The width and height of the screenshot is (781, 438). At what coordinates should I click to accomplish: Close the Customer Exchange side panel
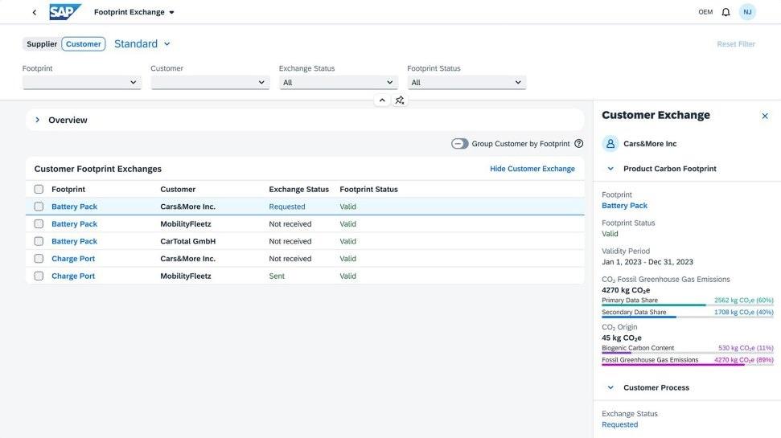764,116
